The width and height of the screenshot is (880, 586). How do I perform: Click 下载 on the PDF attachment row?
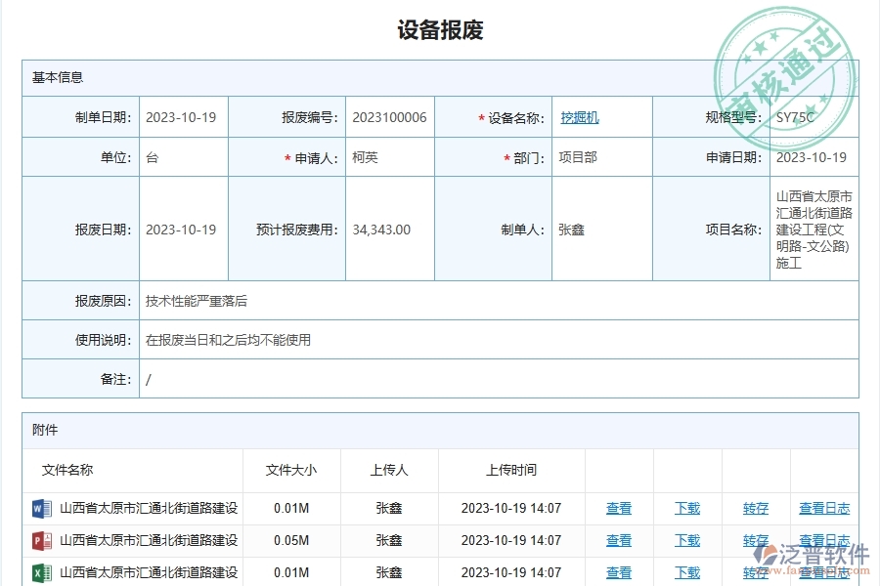pyautogui.click(x=687, y=540)
